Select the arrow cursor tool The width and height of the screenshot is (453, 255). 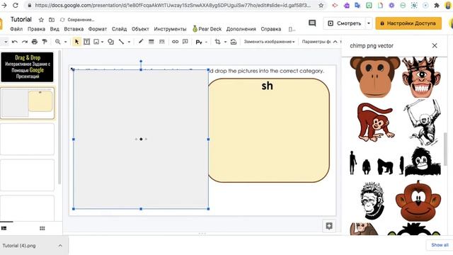click(x=76, y=42)
